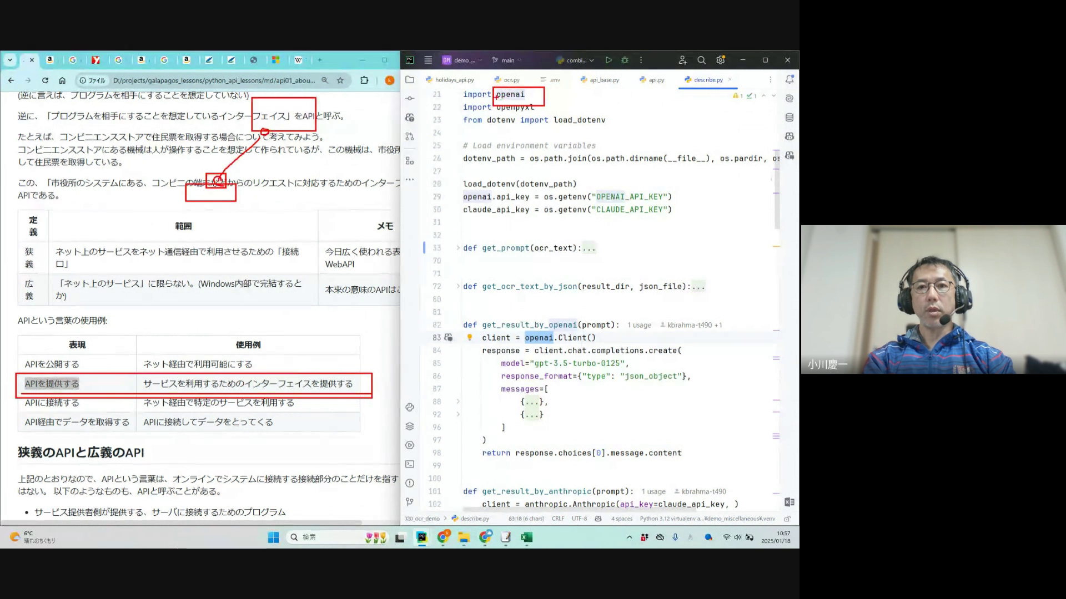Viewport: 1066px width, 599px height.
Task: Run the current configuration with the Run button
Action: click(609, 60)
